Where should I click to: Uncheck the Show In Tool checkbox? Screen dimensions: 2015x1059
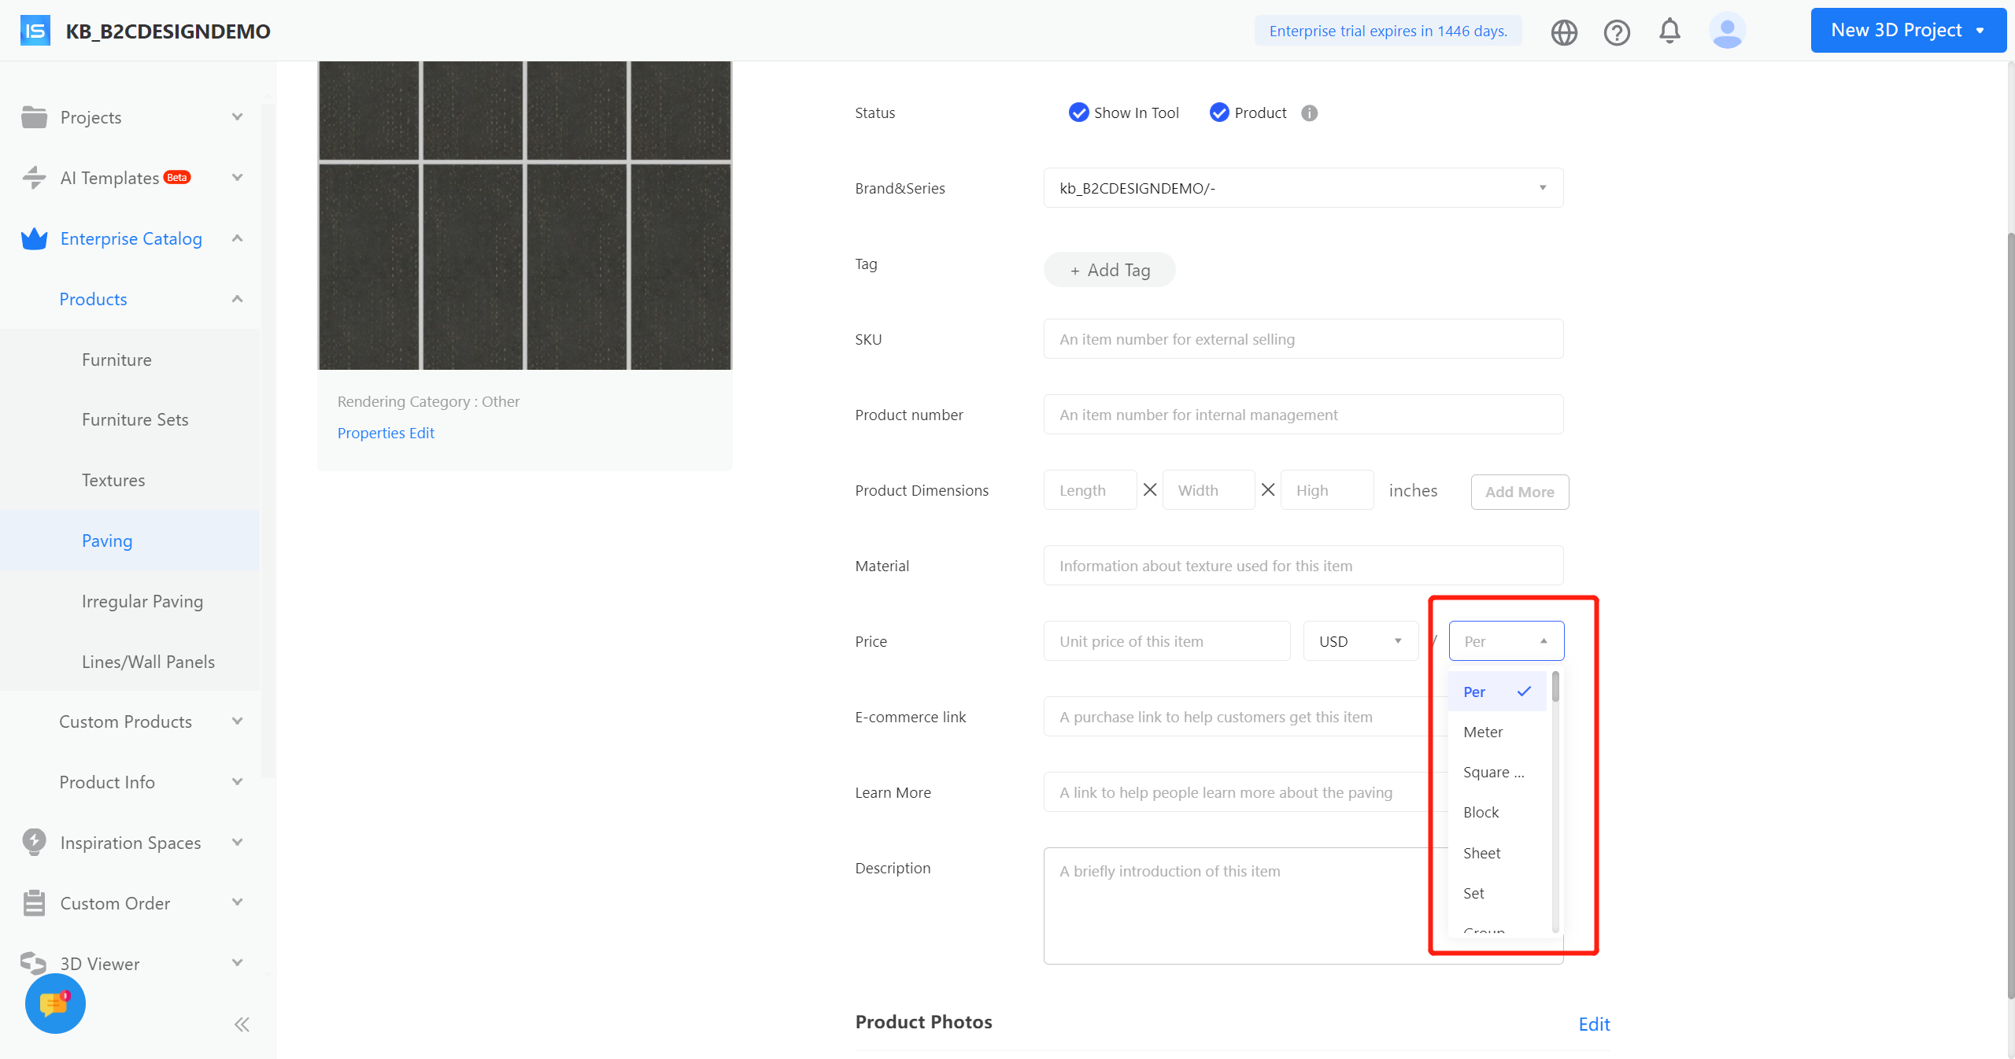click(1078, 113)
